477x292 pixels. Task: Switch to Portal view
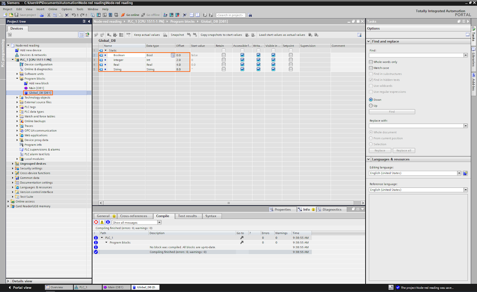click(x=20, y=288)
